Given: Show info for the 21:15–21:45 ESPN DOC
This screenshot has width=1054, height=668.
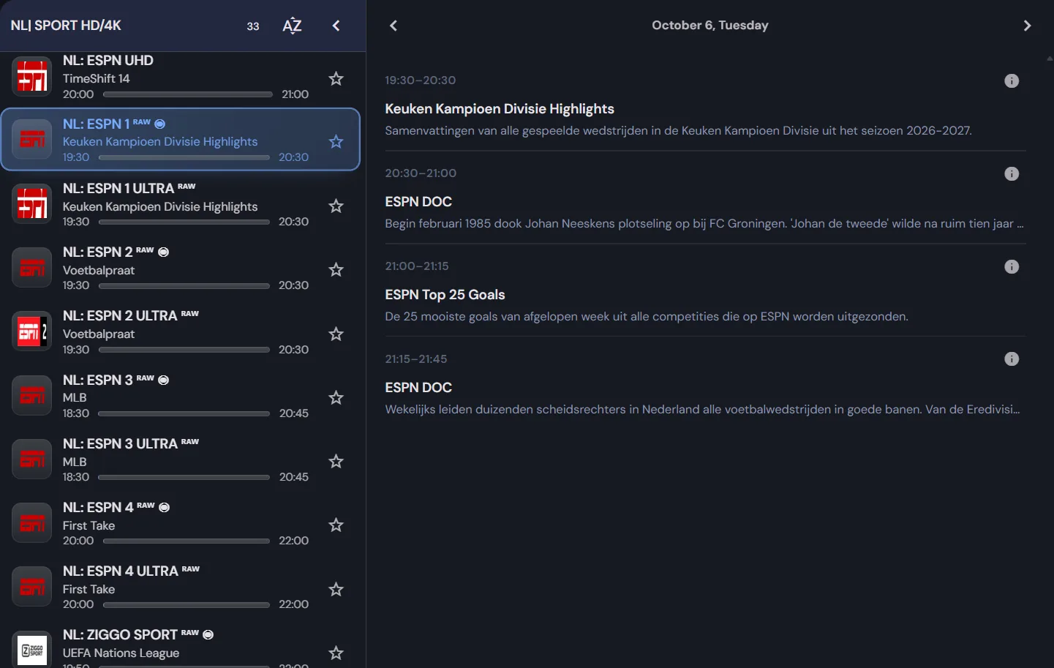Looking at the screenshot, I should [x=1012, y=359].
